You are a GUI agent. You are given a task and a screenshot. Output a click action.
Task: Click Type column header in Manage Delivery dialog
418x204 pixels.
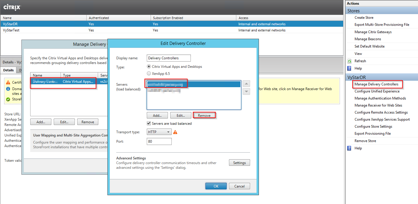[79, 75]
